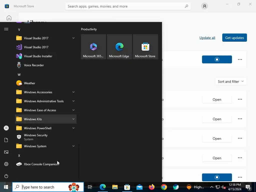The height and width of the screenshot is (192, 256).
Task: Open Settings gear in Start menu
Action: point(6,164)
